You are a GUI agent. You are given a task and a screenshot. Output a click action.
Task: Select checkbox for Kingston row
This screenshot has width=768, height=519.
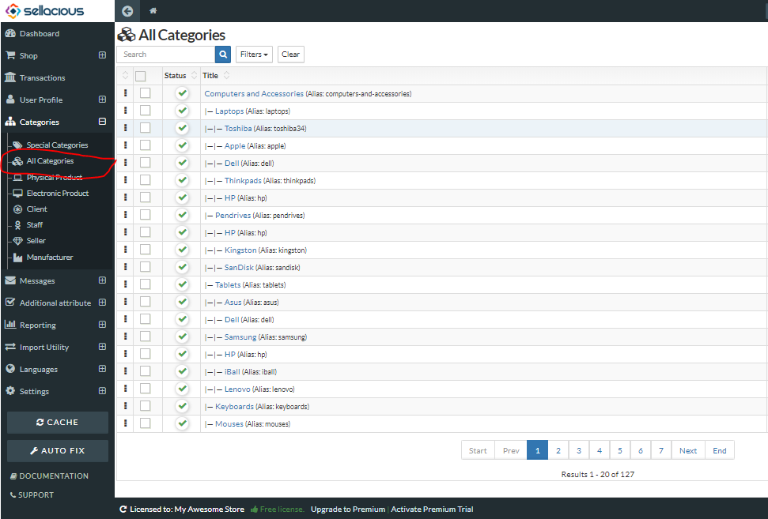click(x=145, y=250)
